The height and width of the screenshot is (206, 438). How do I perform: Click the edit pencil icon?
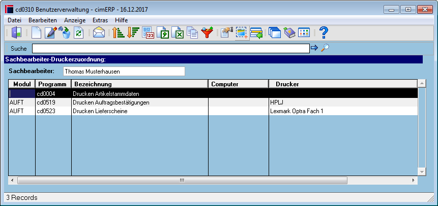[x=50, y=32]
